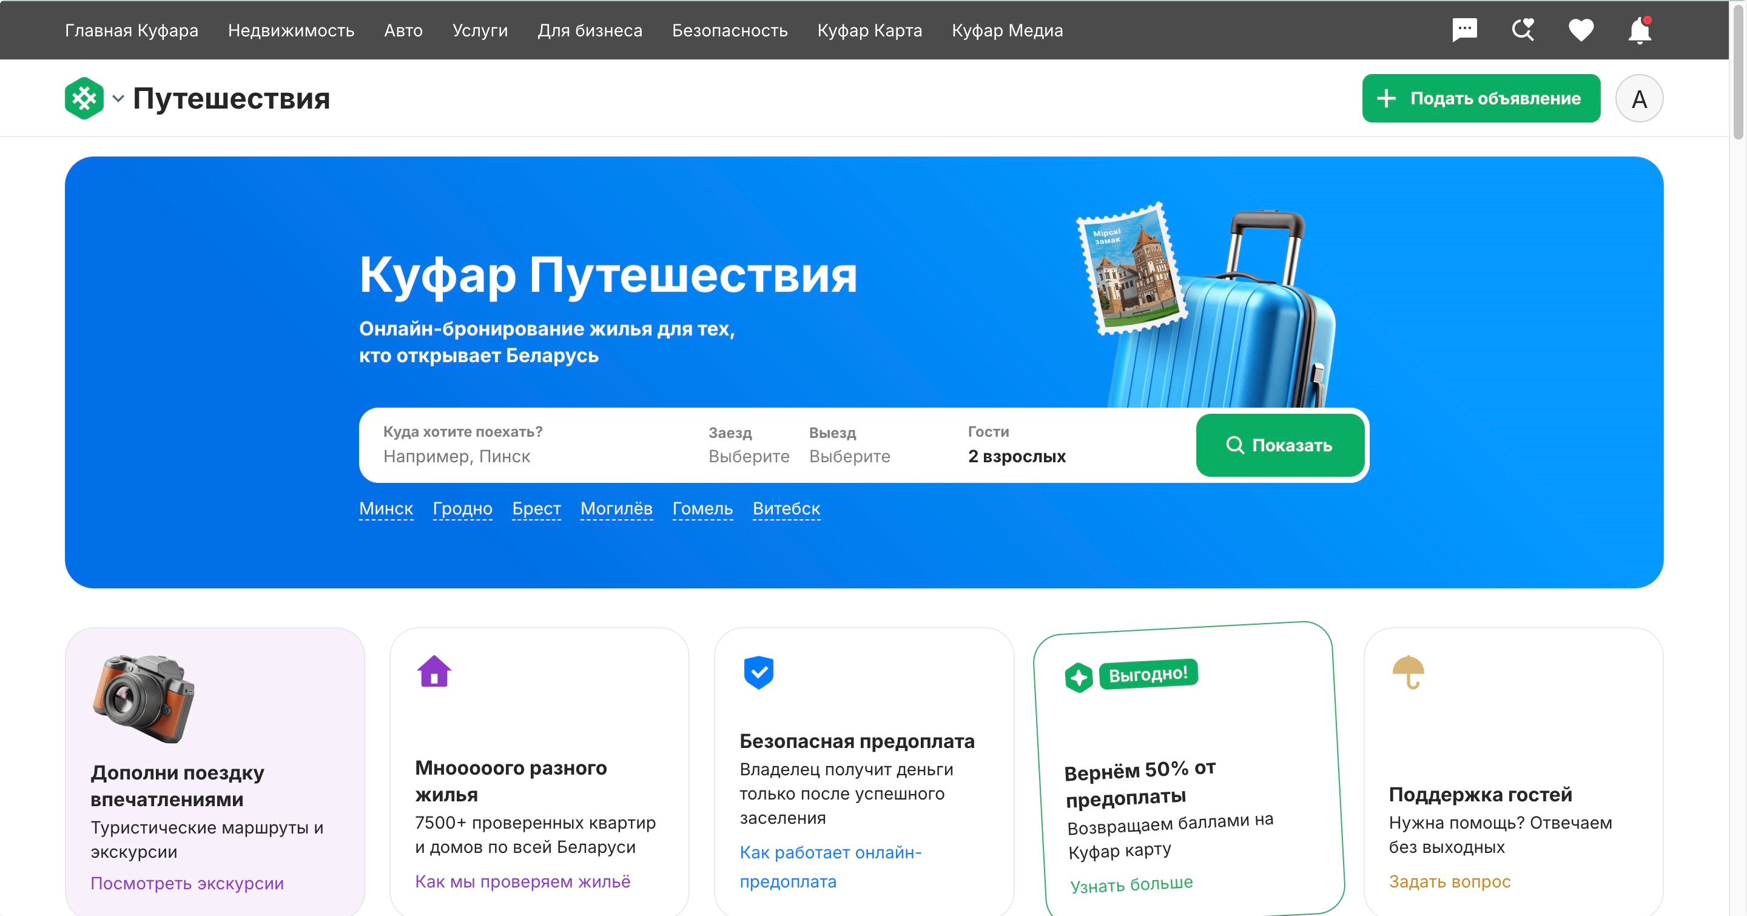Choose the Гродно city quick link
This screenshot has width=1747, height=916.
coord(462,508)
